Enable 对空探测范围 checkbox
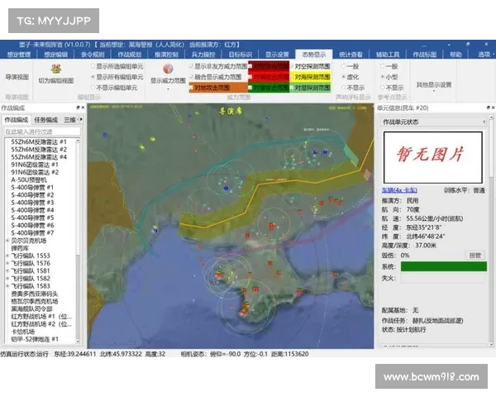This screenshot has height=397, width=496. pos(291,65)
